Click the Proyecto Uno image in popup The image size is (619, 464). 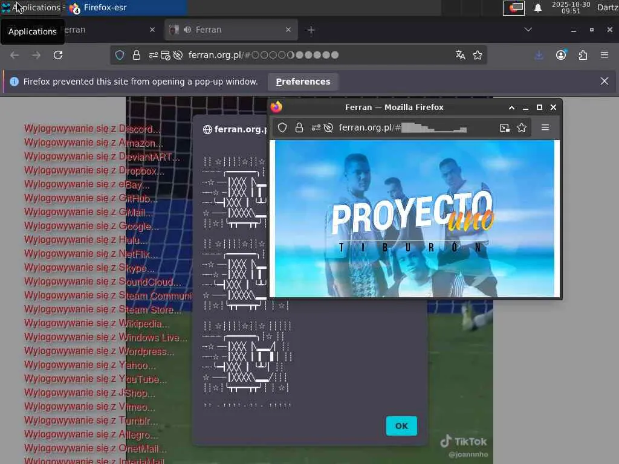415,218
